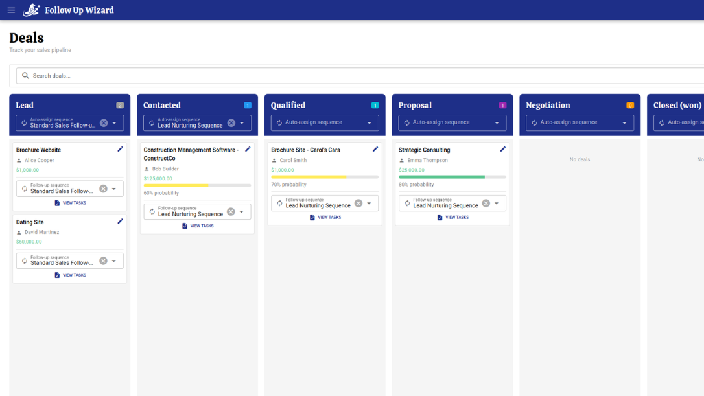Viewport: 704px width, 396px height.
Task: View tasks for Construction Management Software deal
Action: [x=198, y=226]
